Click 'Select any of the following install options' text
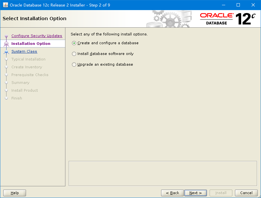 (x=109, y=34)
